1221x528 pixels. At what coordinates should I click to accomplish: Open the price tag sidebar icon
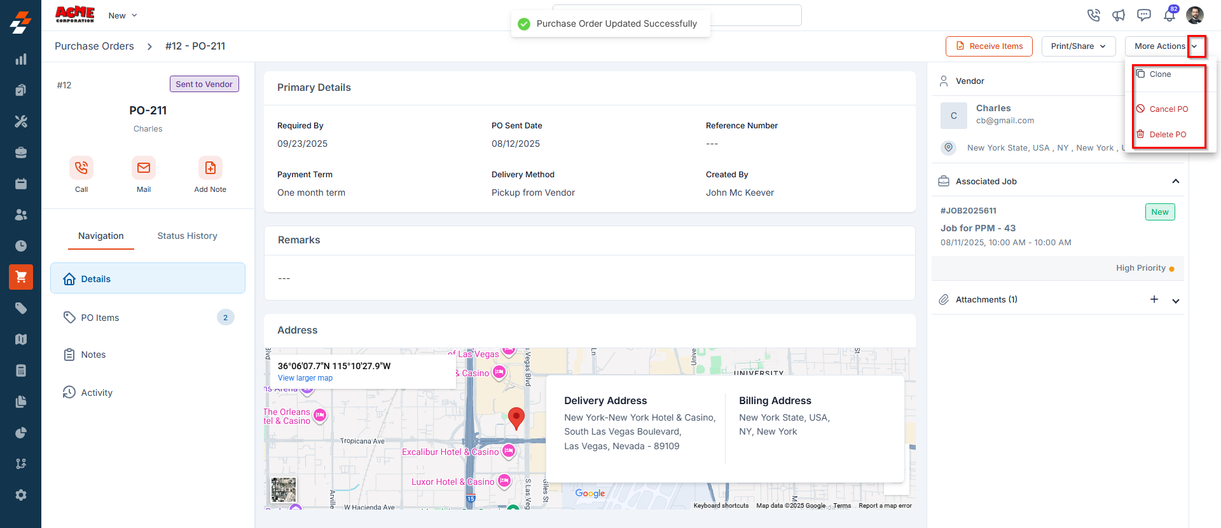click(x=21, y=308)
